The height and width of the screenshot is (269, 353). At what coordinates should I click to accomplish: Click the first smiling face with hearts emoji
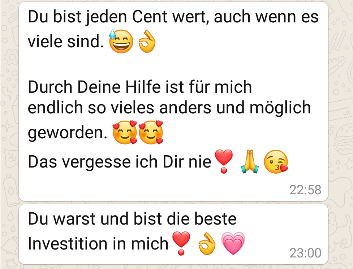click(125, 132)
